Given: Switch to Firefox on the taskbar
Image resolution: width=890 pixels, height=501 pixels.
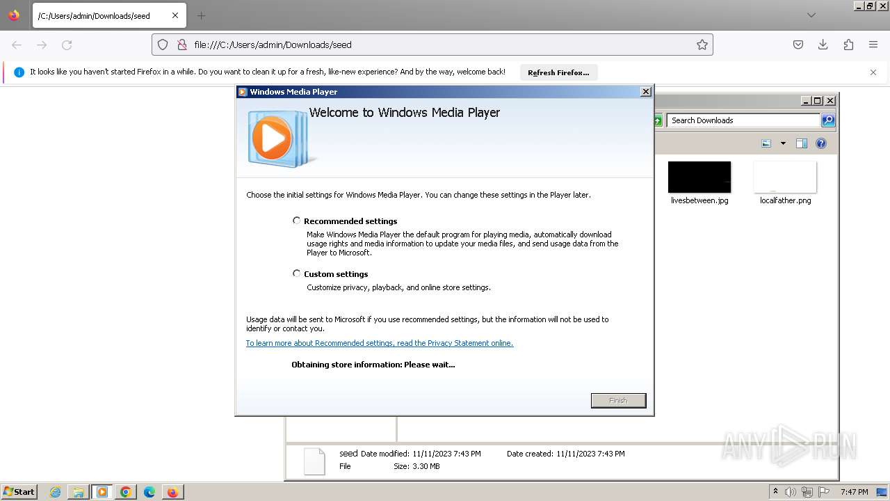Looking at the screenshot, I should pyautogui.click(x=172, y=492).
